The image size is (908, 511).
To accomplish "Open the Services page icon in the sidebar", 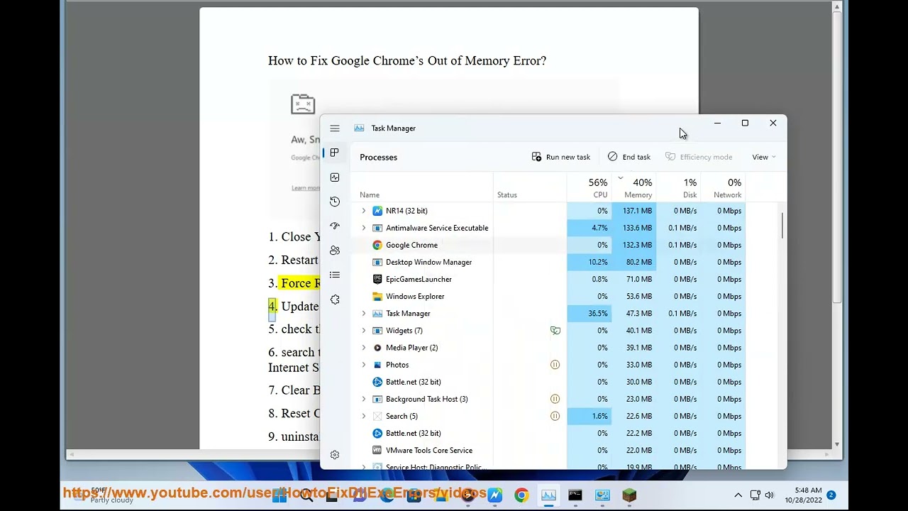I will [x=335, y=300].
